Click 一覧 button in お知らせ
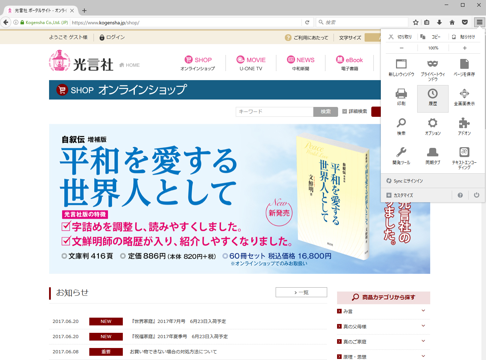The image size is (486, 360). coord(301,292)
